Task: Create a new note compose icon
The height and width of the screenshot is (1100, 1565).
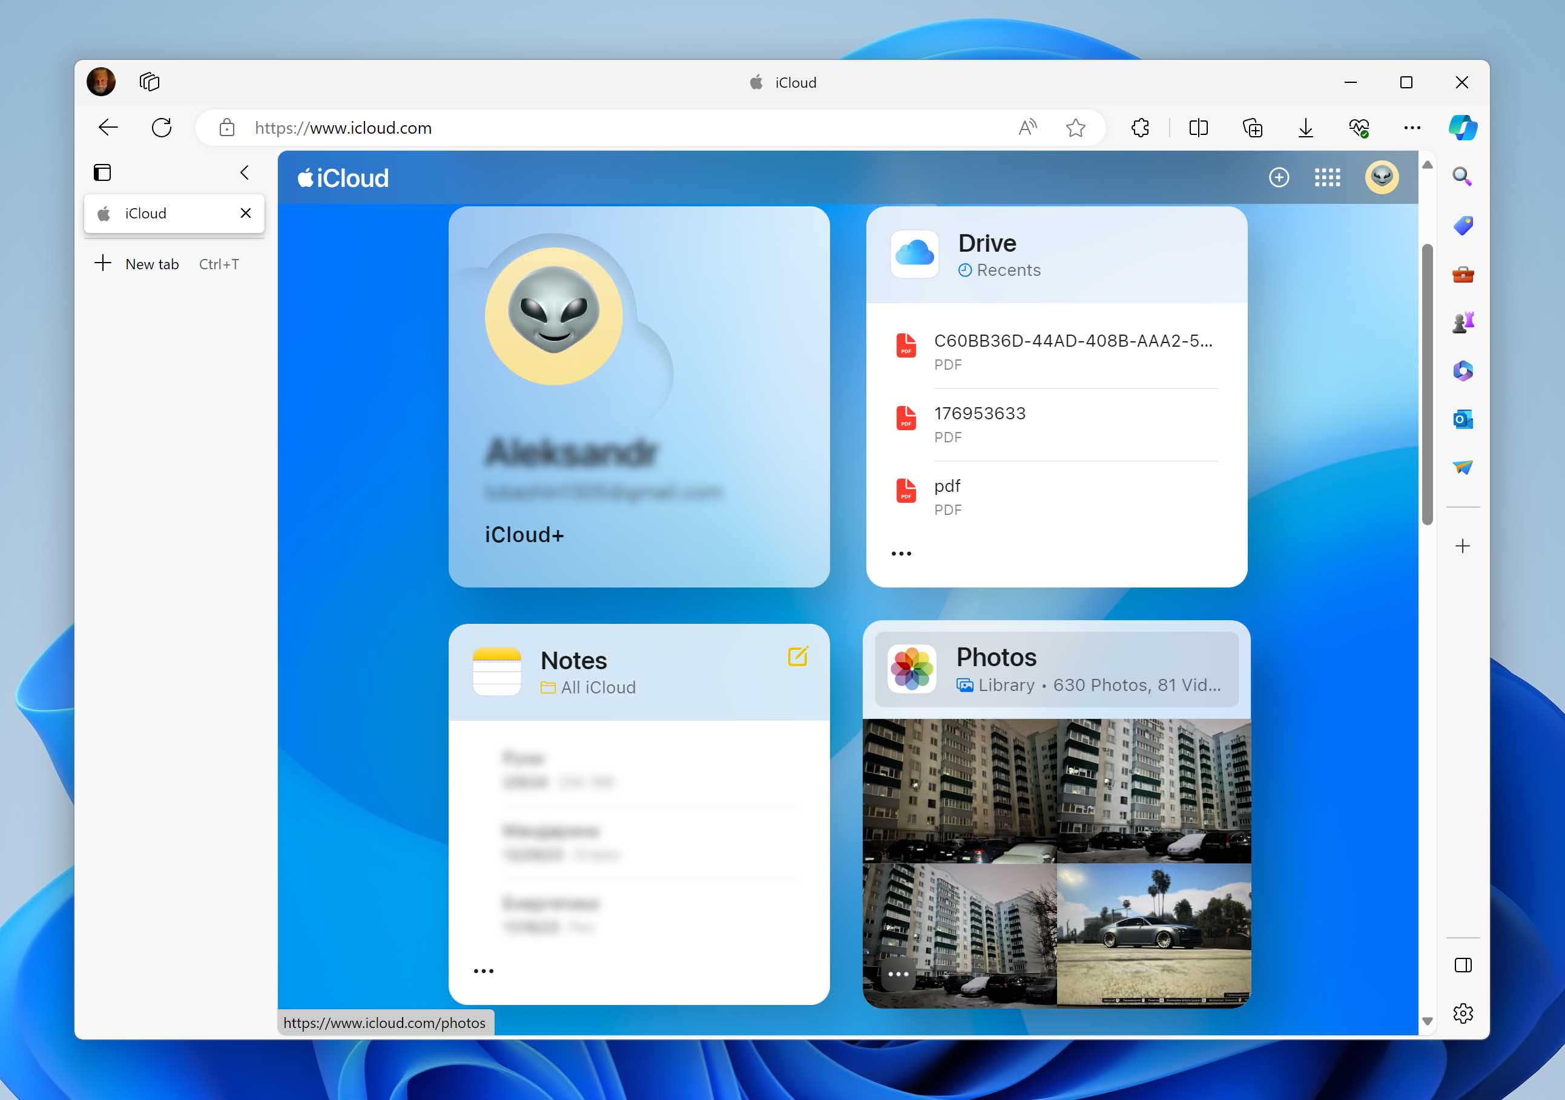Action: [797, 656]
